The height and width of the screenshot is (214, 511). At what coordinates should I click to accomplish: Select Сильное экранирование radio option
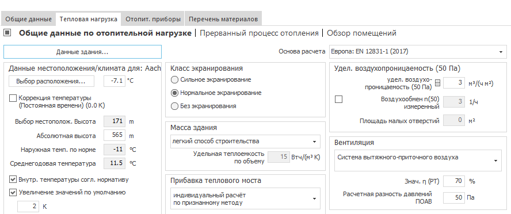pos(175,80)
